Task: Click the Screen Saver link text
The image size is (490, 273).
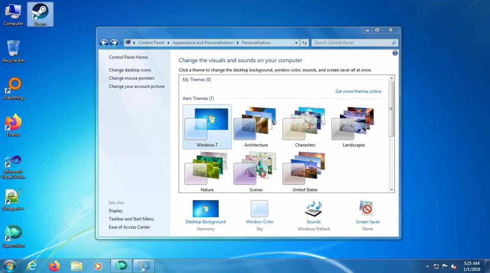Action: 368,222
